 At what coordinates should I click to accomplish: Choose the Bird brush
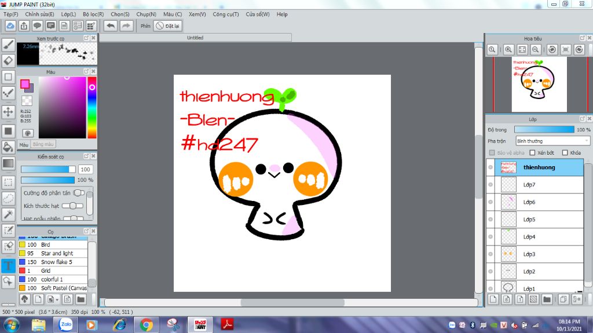(x=53, y=244)
